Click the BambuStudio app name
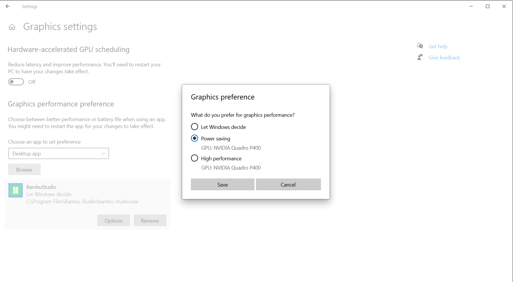Screen dimensions: 513x282 (41, 187)
